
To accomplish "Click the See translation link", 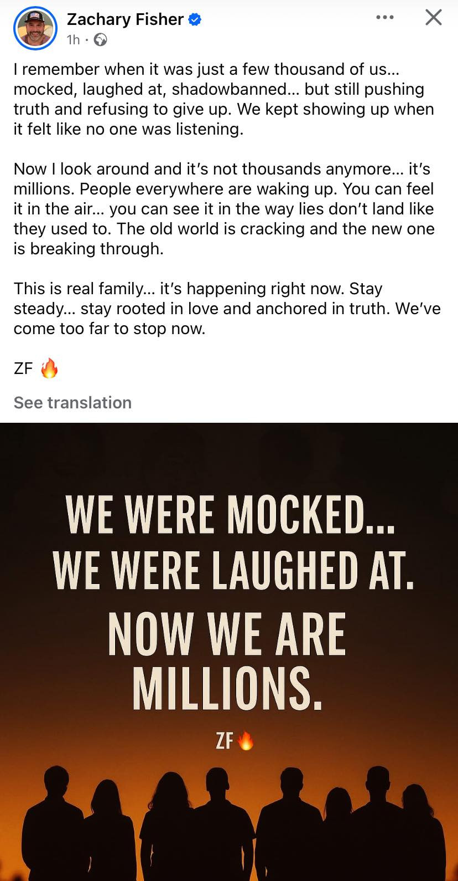I will coord(72,402).
